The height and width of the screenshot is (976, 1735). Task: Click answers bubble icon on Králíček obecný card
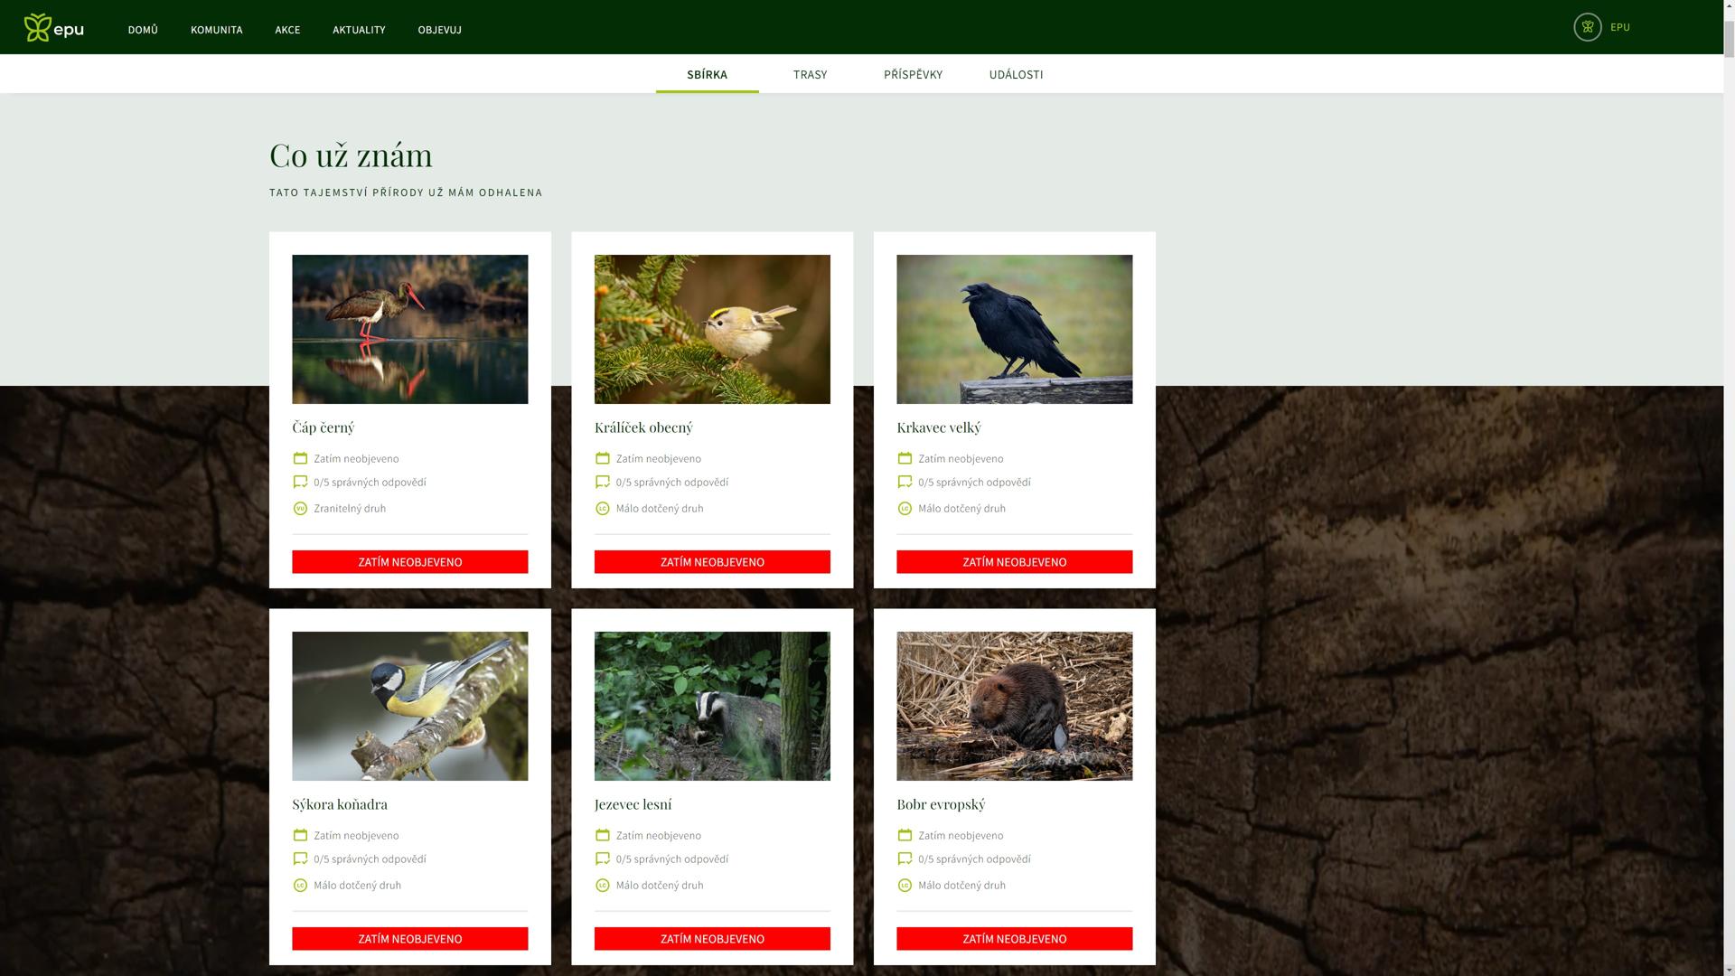[603, 482]
